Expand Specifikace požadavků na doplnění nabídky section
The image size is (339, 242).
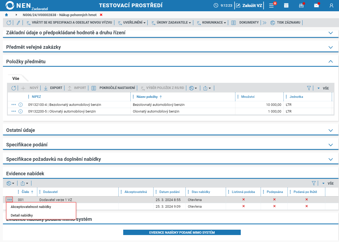coord(331,159)
